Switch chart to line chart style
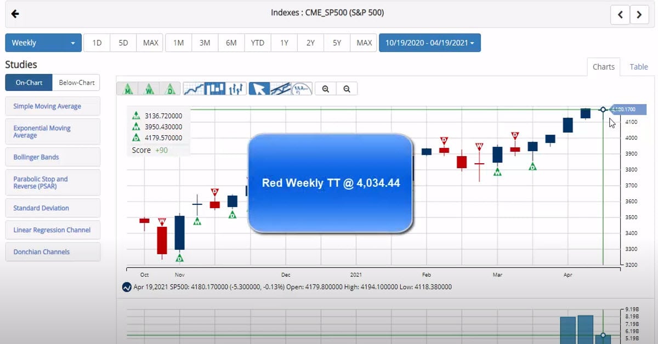Screen dimensions: 658x344 pyautogui.click(x=193, y=88)
